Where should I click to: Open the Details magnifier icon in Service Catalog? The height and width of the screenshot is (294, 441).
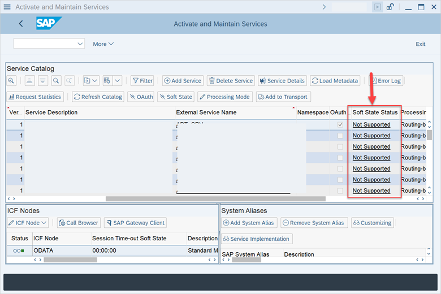(x=11, y=81)
